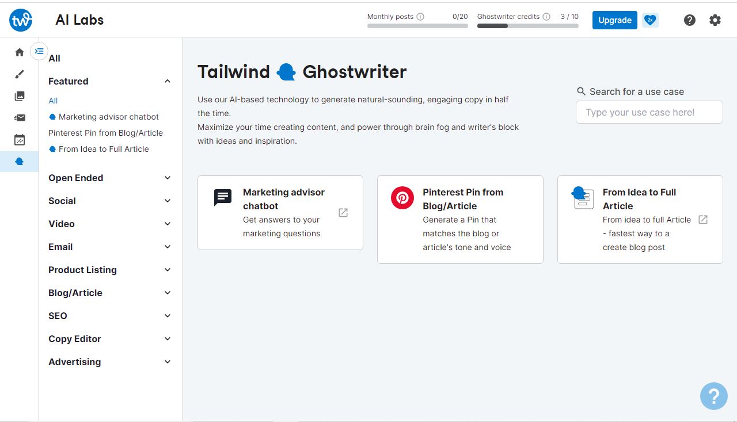This screenshot has width=737, height=422.
Task: Open the floating help bubble button
Action: 714,396
